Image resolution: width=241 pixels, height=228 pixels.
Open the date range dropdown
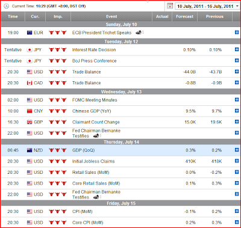(x=208, y=6)
